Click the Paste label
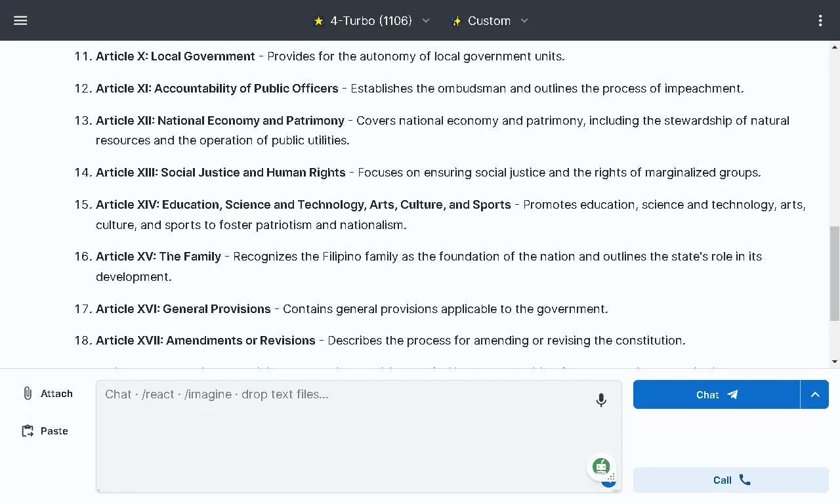Image resolution: width=840 pixels, height=504 pixels. tap(54, 431)
